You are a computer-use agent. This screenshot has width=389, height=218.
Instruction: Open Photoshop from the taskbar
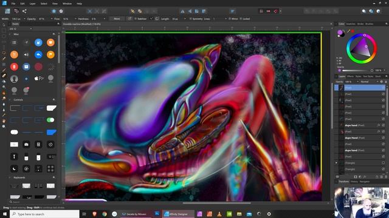tap(157, 214)
